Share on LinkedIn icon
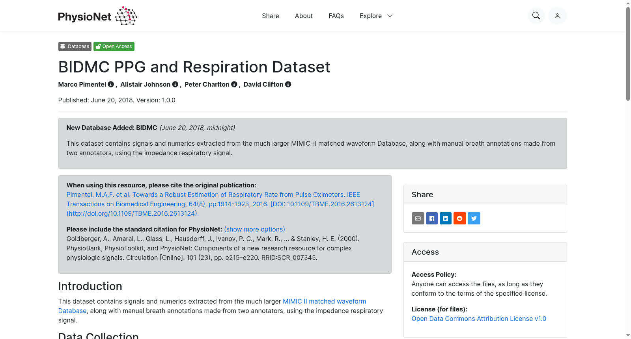Screen dimensions: 631x339 coord(446,218)
